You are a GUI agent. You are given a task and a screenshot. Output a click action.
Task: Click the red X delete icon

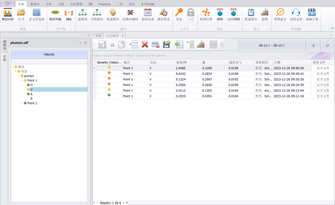coord(145,44)
